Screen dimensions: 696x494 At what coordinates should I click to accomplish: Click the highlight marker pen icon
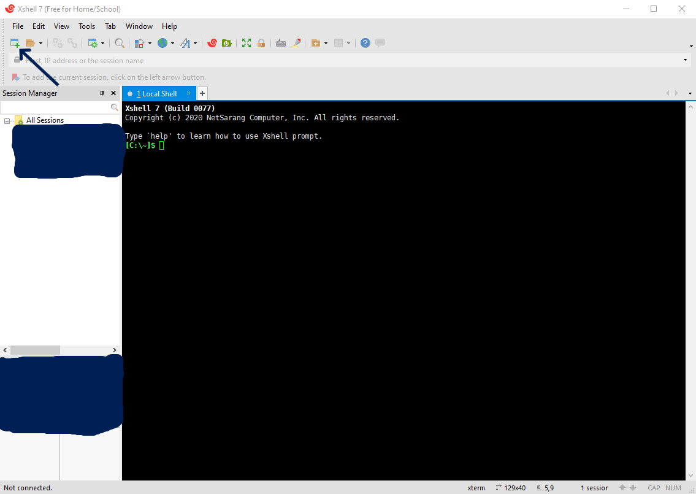coord(296,43)
